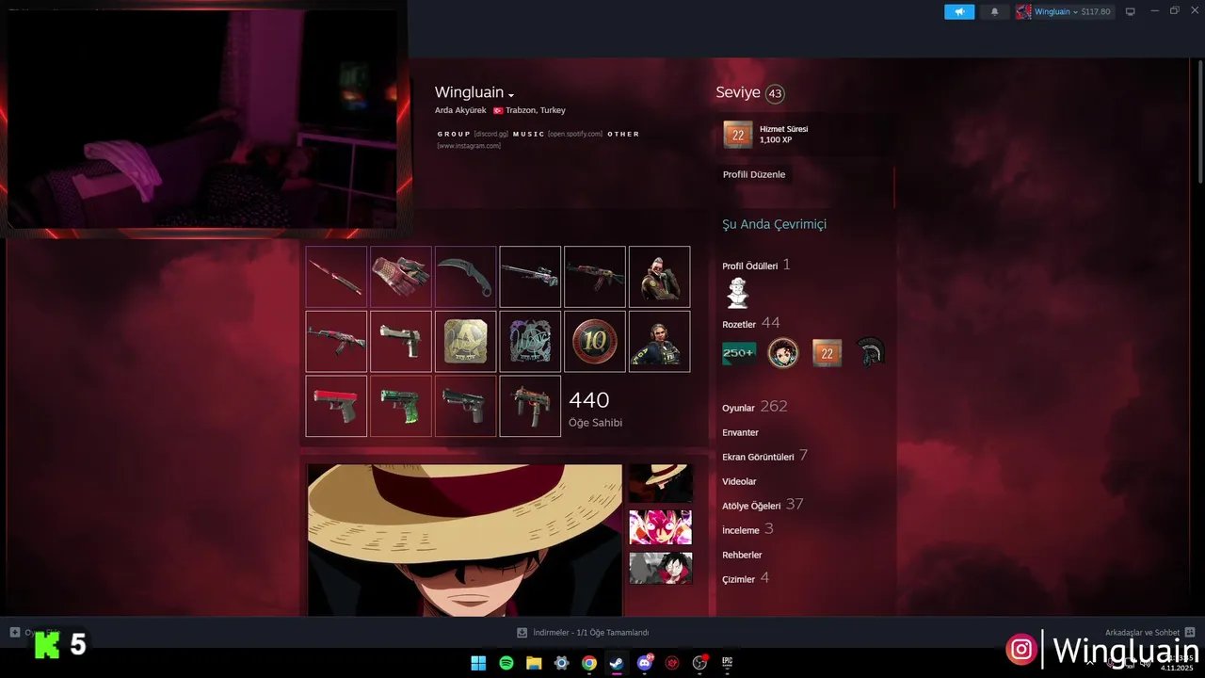Select the sniper rifle item in showcase
This screenshot has width=1205, height=678.
click(530, 277)
